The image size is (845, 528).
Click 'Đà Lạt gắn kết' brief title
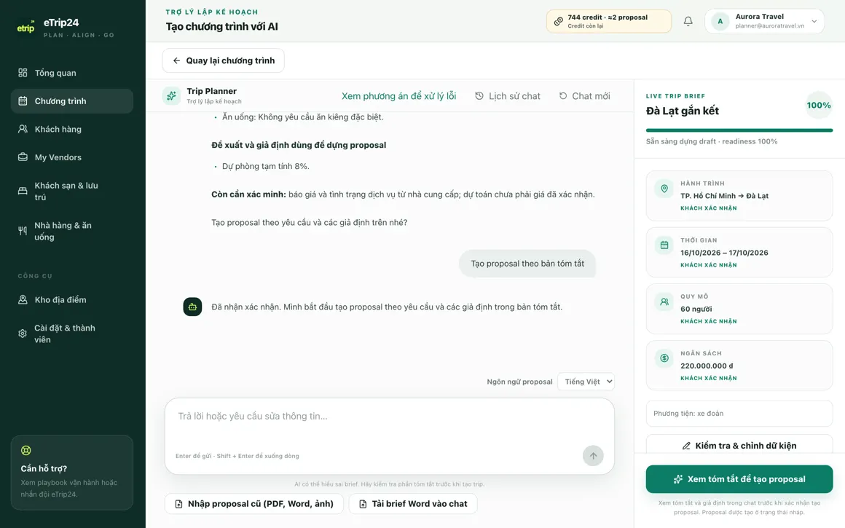[x=683, y=111]
